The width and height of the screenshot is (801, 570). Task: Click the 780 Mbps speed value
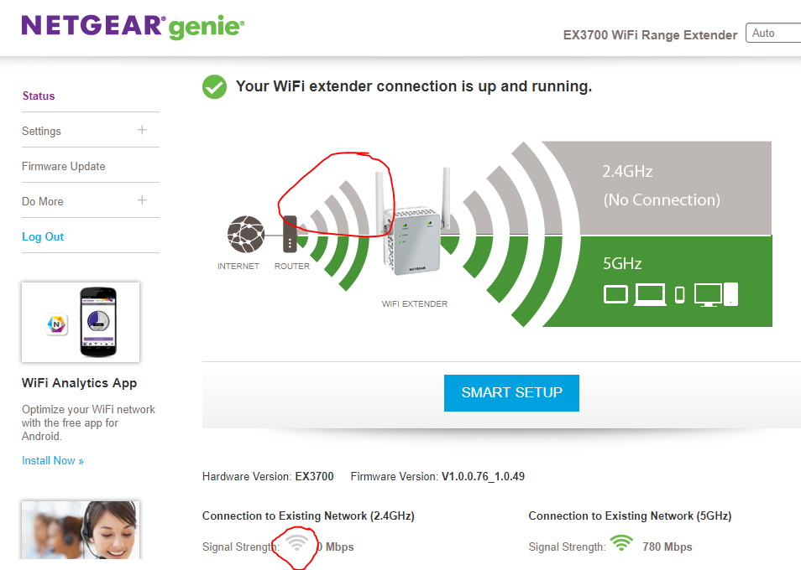pos(667,547)
